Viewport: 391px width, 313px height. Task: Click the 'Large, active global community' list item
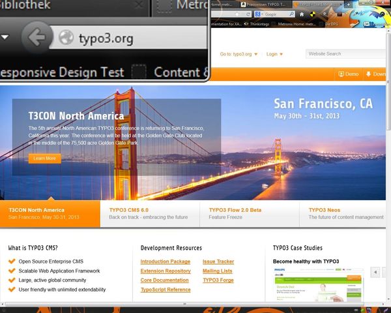[52, 280]
